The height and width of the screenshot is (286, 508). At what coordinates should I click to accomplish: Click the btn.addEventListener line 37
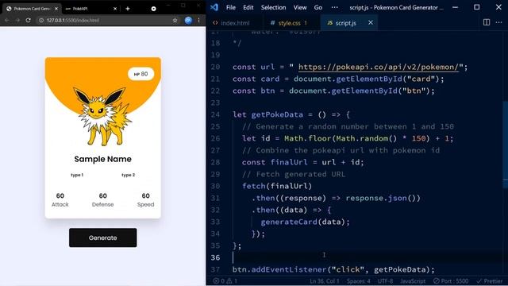(333, 269)
